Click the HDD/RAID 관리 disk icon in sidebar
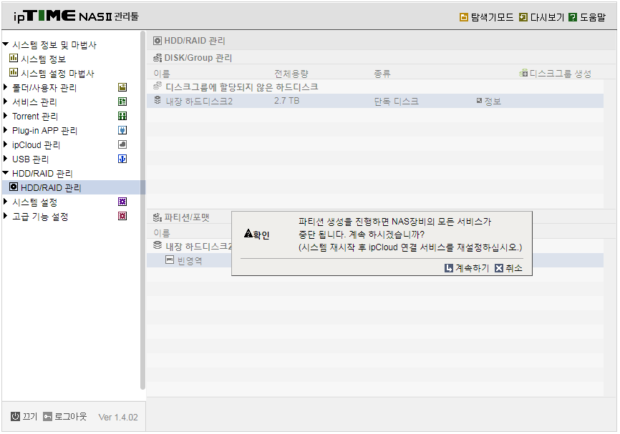Screen dimensions: 620x434 tap(14, 187)
